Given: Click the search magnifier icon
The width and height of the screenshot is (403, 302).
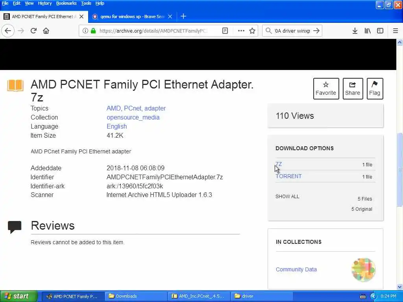Looking at the screenshot, I should click(268, 31).
